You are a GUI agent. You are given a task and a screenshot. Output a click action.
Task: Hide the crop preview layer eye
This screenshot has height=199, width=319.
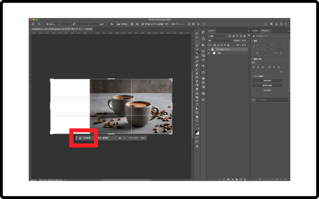pyautogui.click(x=209, y=49)
